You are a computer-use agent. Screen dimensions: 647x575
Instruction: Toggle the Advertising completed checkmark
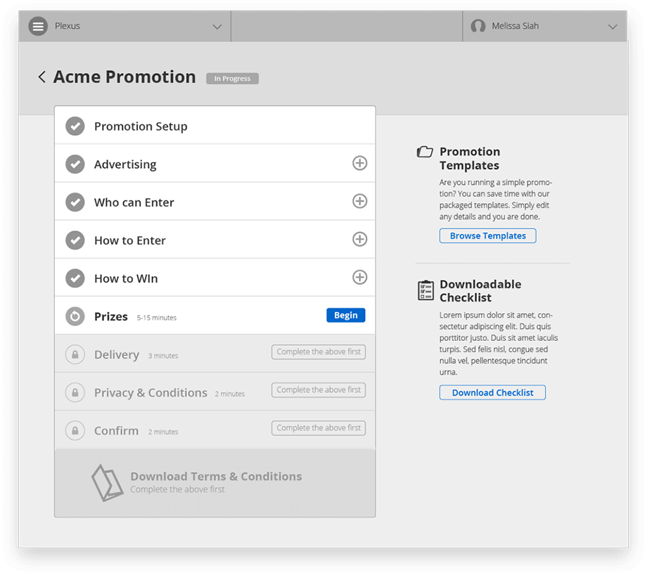click(x=75, y=164)
